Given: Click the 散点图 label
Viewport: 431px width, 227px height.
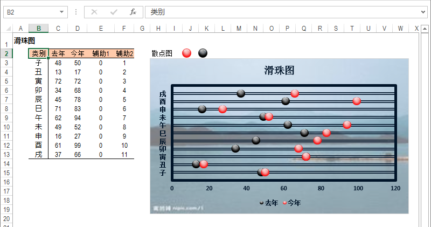Looking at the screenshot, I should 162,53.
